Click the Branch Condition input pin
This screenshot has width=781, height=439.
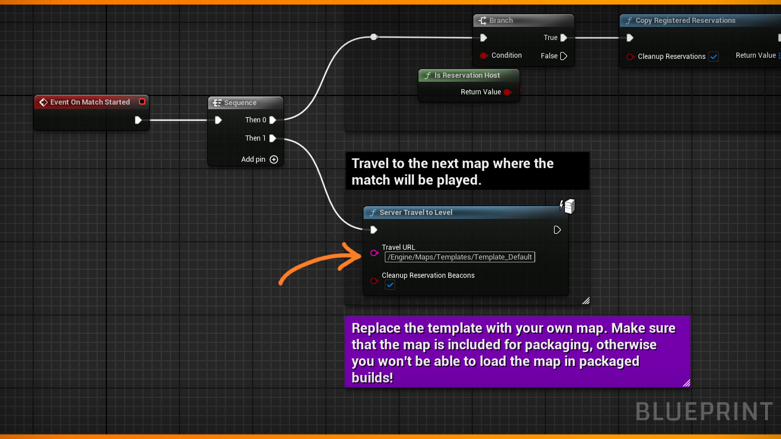484,56
